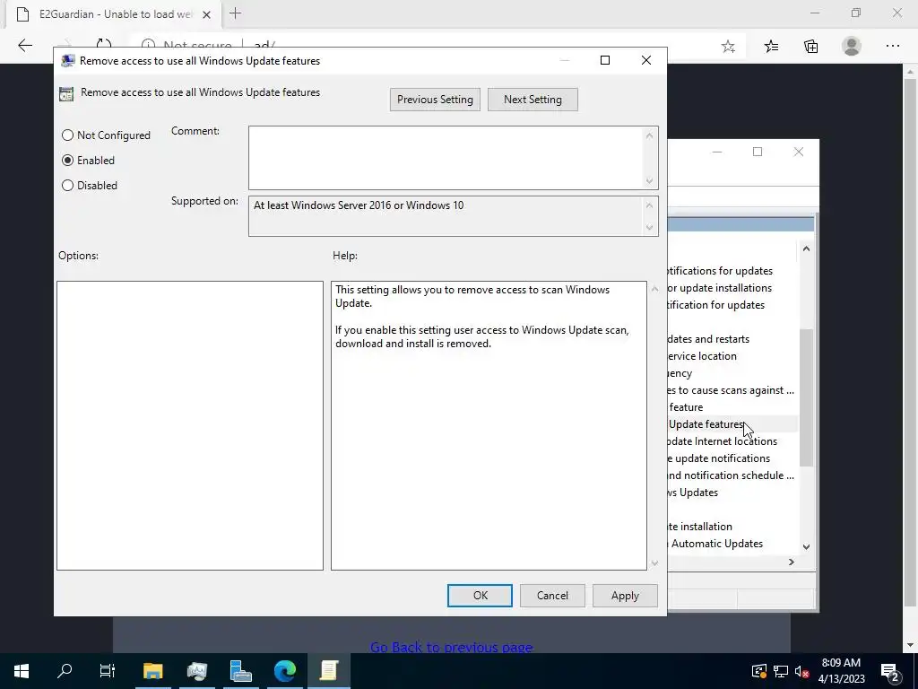Open the Favorites list icon

[772, 47]
